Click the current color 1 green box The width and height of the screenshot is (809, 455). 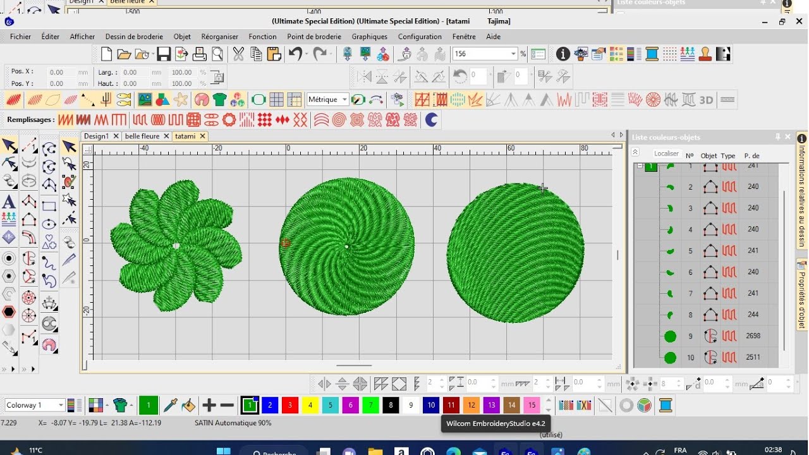148,405
